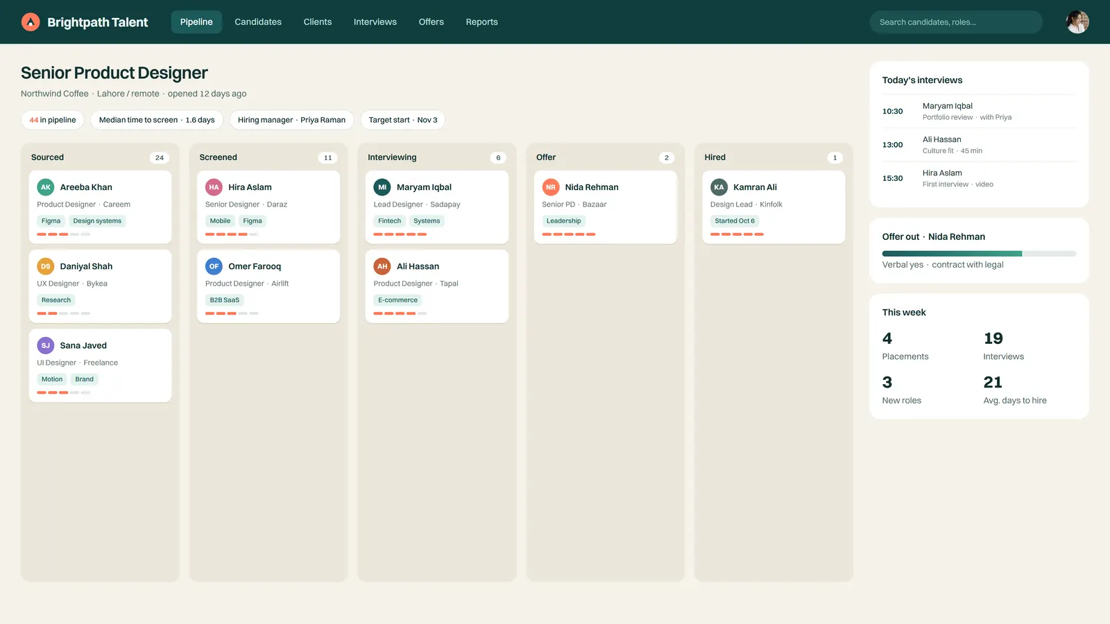Click Nida Rehman's NR avatar

click(x=551, y=187)
